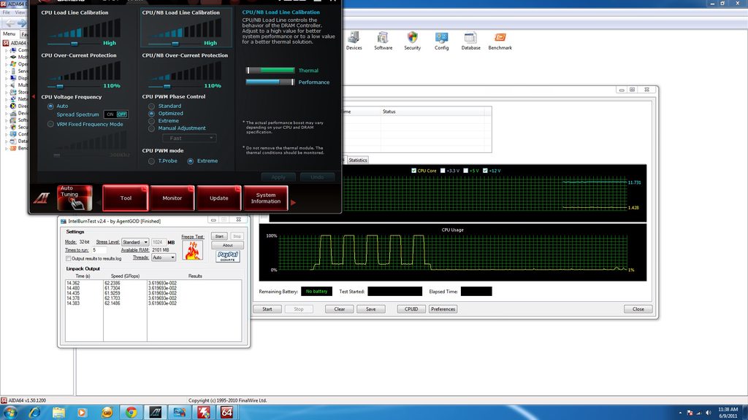Launch Internet Explorer from the taskbar
Screen dimensions: 748x420
(34, 413)
